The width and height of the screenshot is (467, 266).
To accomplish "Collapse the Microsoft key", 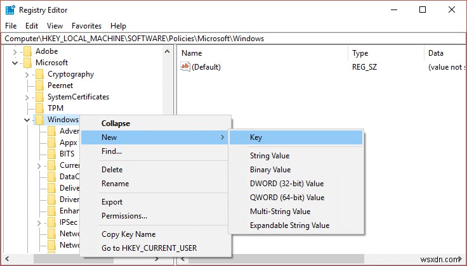I will [x=15, y=63].
